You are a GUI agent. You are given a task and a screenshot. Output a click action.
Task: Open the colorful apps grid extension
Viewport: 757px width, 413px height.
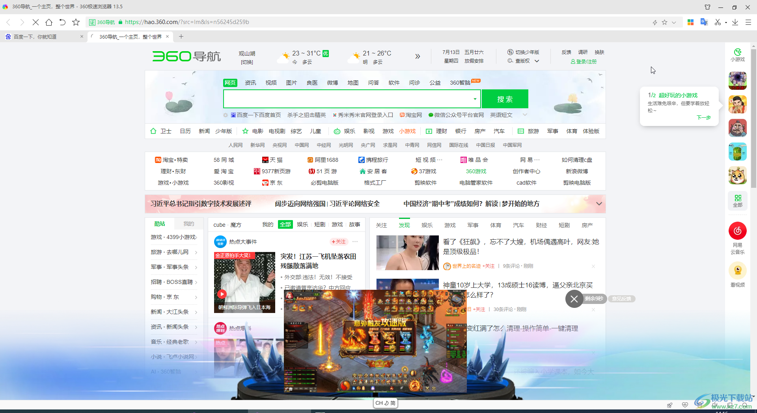[690, 22]
